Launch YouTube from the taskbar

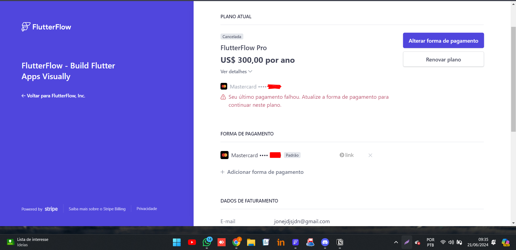coord(192,242)
